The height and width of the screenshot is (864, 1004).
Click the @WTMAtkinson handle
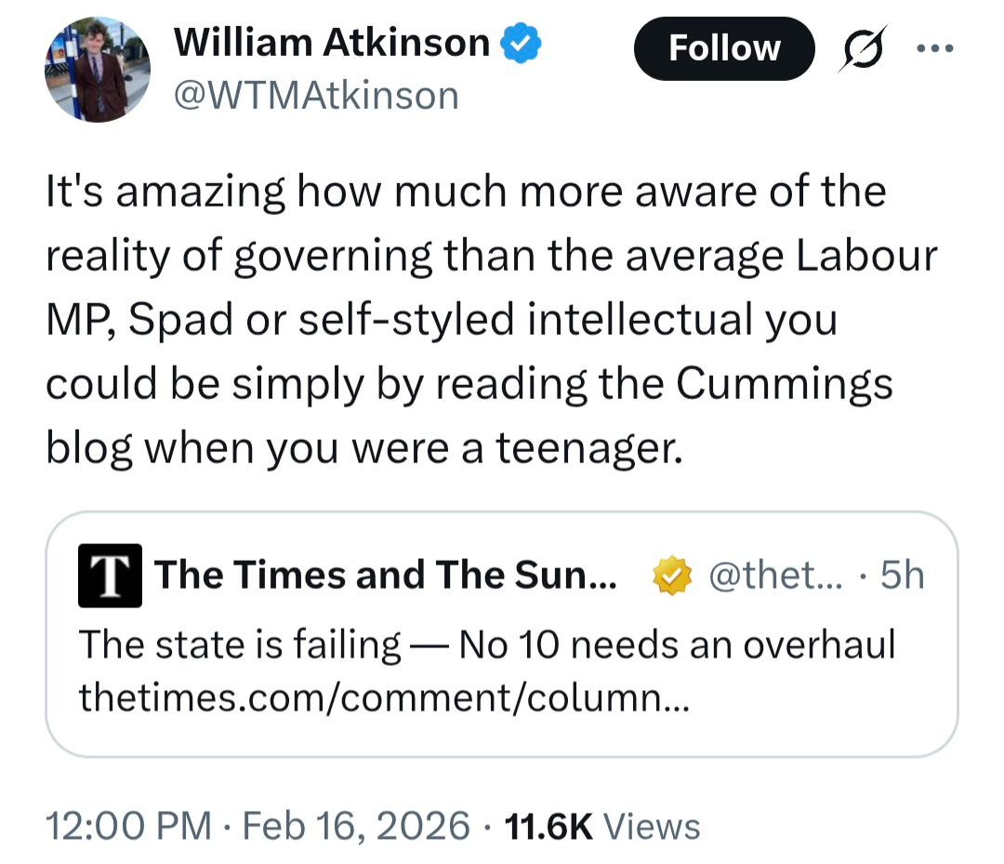[x=316, y=95]
